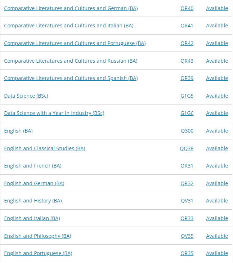Click the QQ38 course code

187,148
